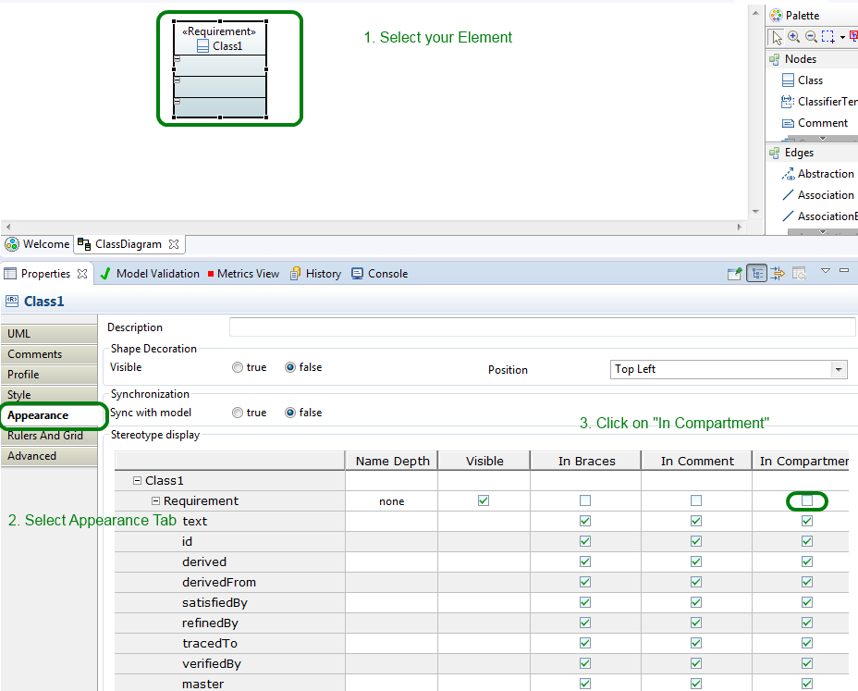The image size is (858, 691).
Task: Uncheck In Braces for satisfiedBy row
Action: pyautogui.click(x=585, y=602)
